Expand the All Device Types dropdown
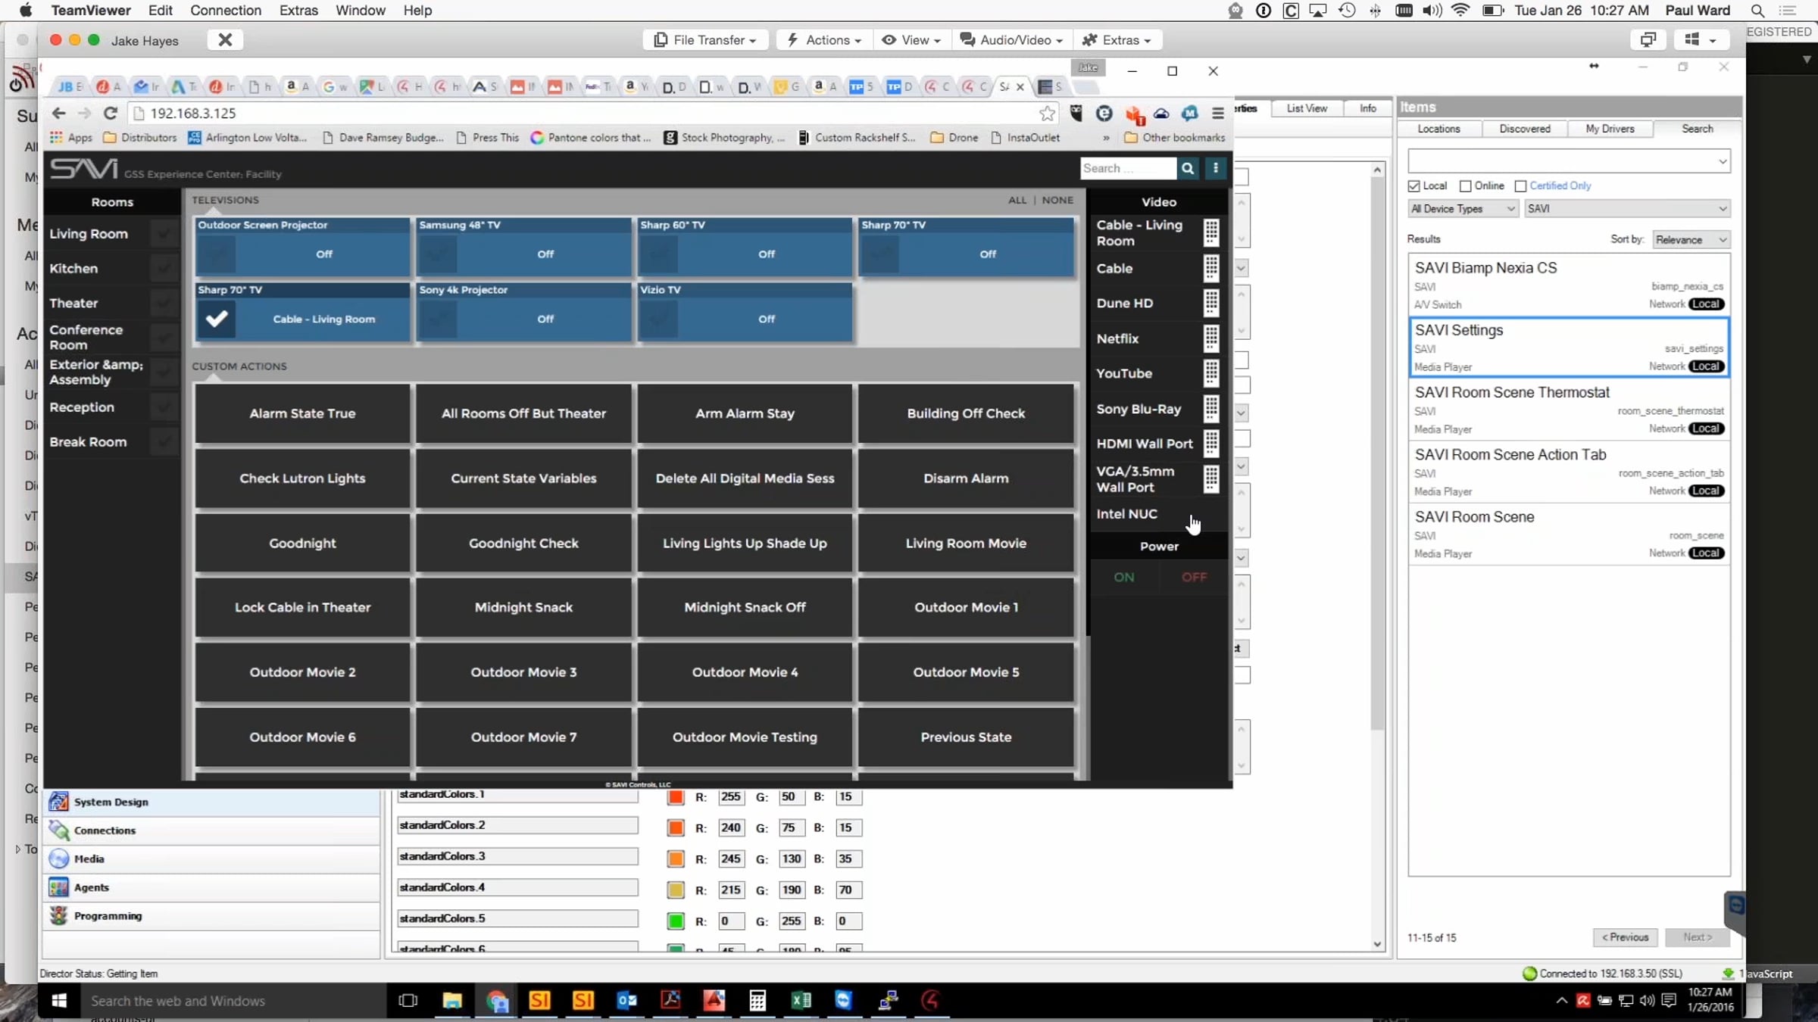This screenshot has width=1818, height=1022. [1463, 209]
